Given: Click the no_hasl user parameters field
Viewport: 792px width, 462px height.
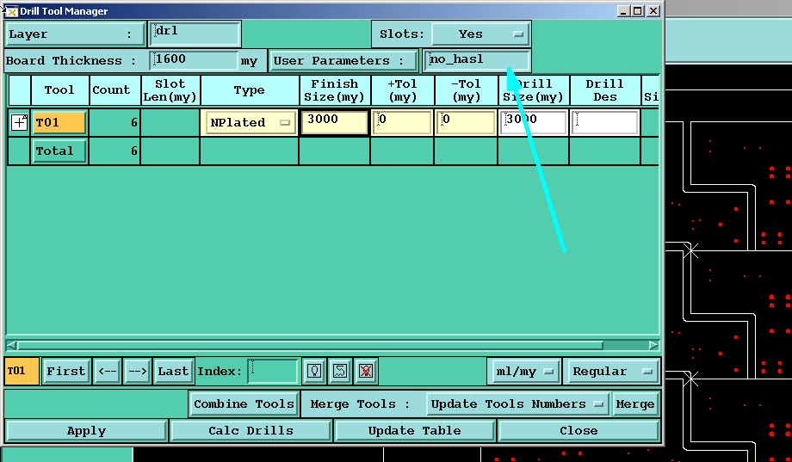Looking at the screenshot, I should point(477,60).
